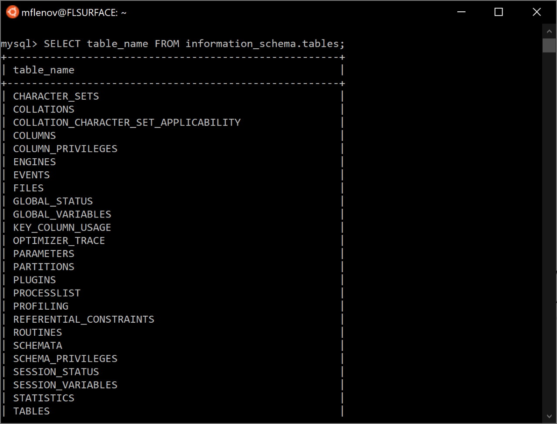The height and width of the screenshot is (424, 557).
Task: Click the GLOBAL_VARIABLES entry
Action: click(62, 214)
